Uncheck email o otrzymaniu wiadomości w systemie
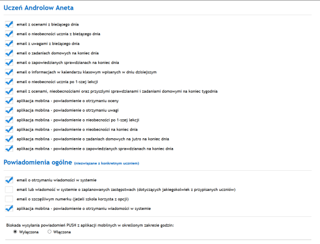 9,180
